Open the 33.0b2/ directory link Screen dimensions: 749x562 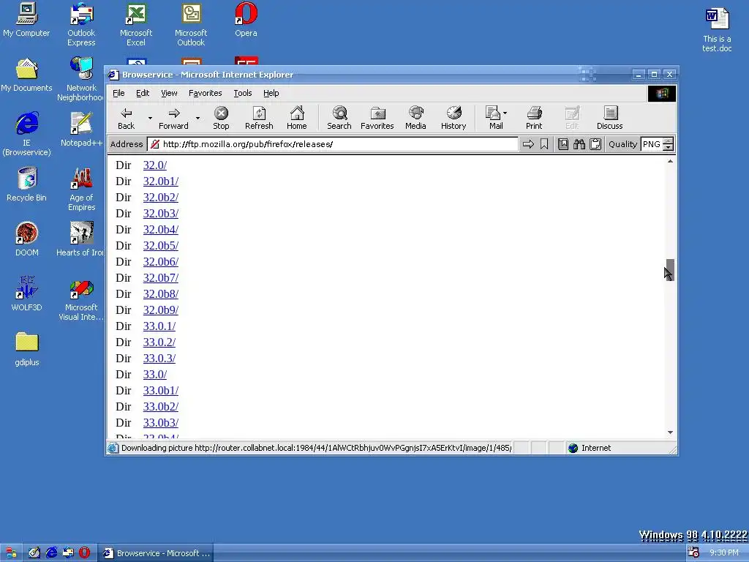[x=160, y=407]
